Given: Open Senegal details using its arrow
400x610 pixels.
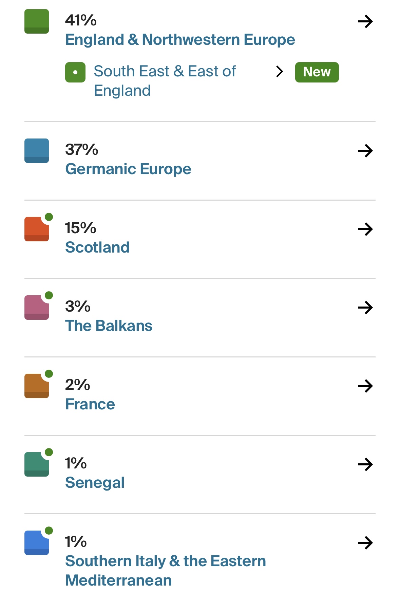Looking at the screenshot, I should [x=365, y=464].
